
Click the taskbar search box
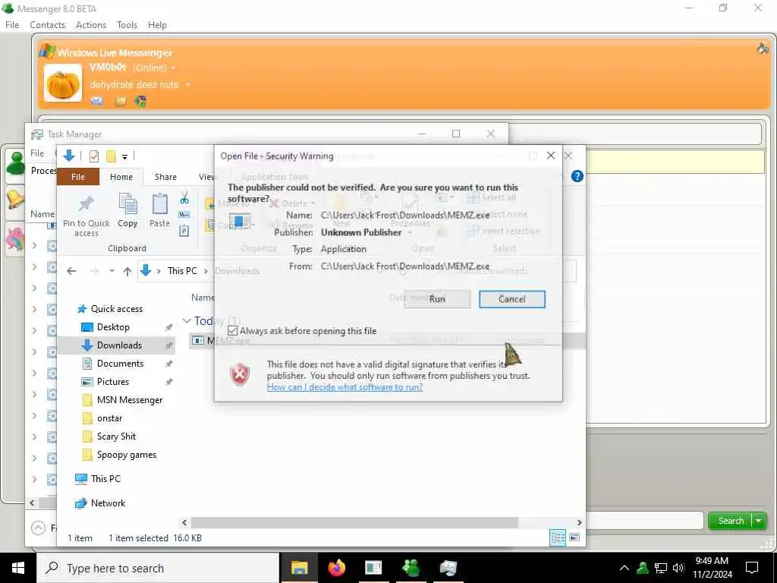click(x=158, y=568)
